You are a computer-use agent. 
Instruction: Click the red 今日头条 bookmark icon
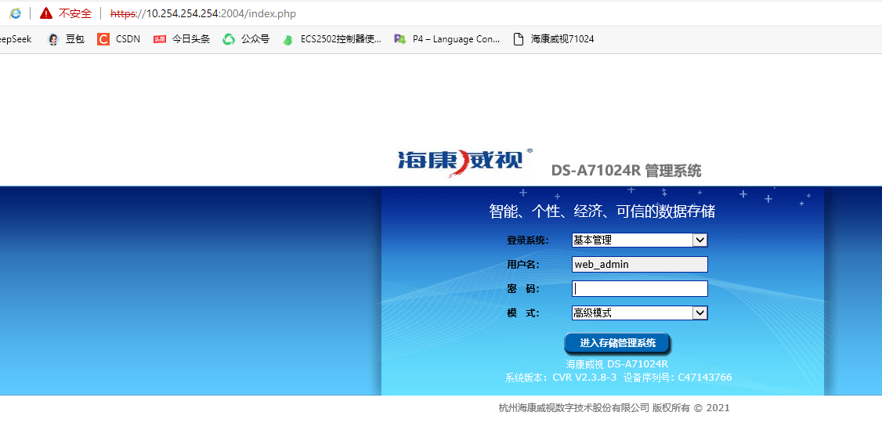tap(160, 39)
